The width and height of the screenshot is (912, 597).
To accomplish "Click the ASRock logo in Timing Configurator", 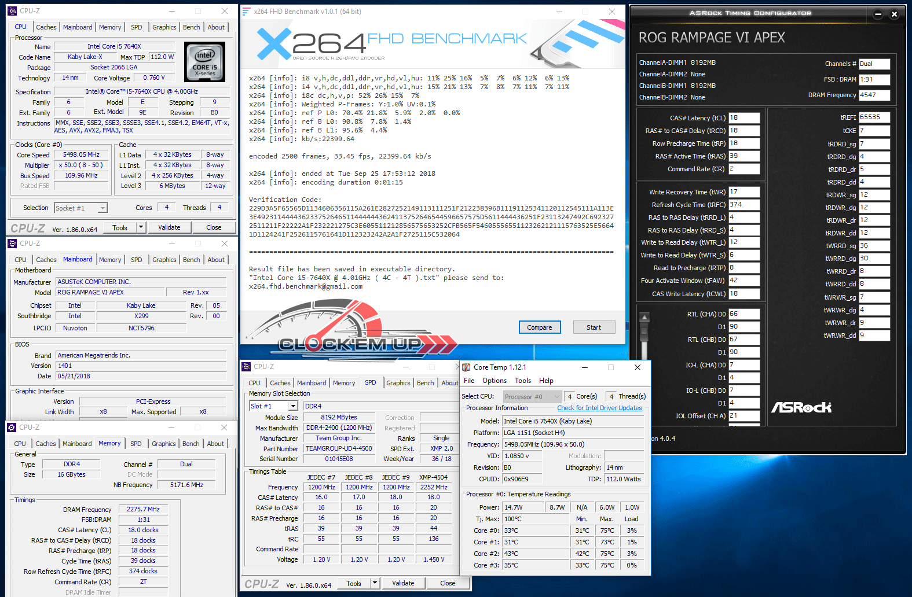I will point(801,408).
